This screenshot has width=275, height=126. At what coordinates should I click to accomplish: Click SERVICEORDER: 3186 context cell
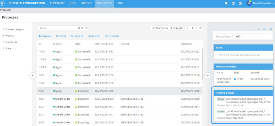[132, 99]
